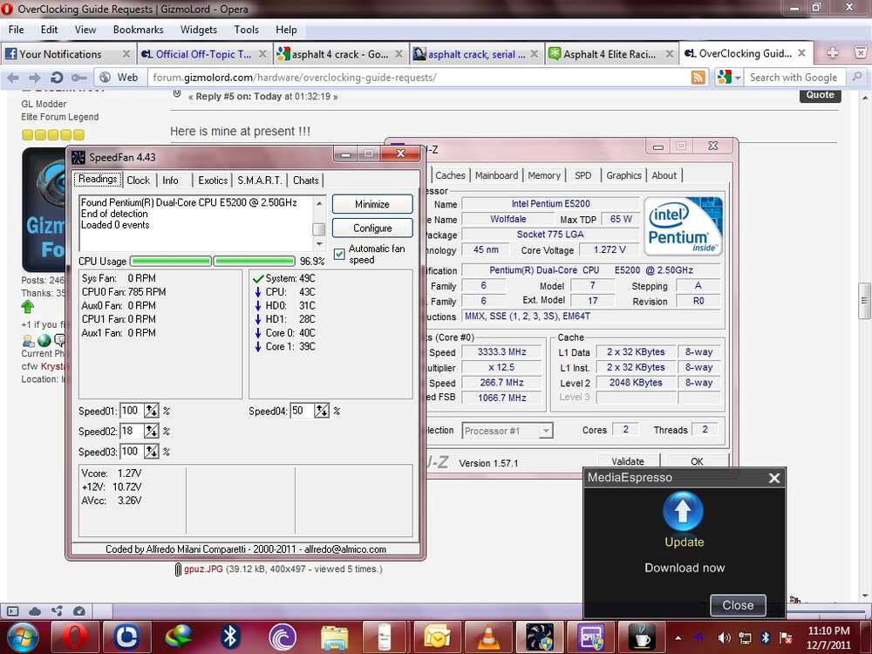Image resolution: width=872 pixels, height=654 pixels.
Task: Click Opera's Forward arrow button
Action: (35, 78)
